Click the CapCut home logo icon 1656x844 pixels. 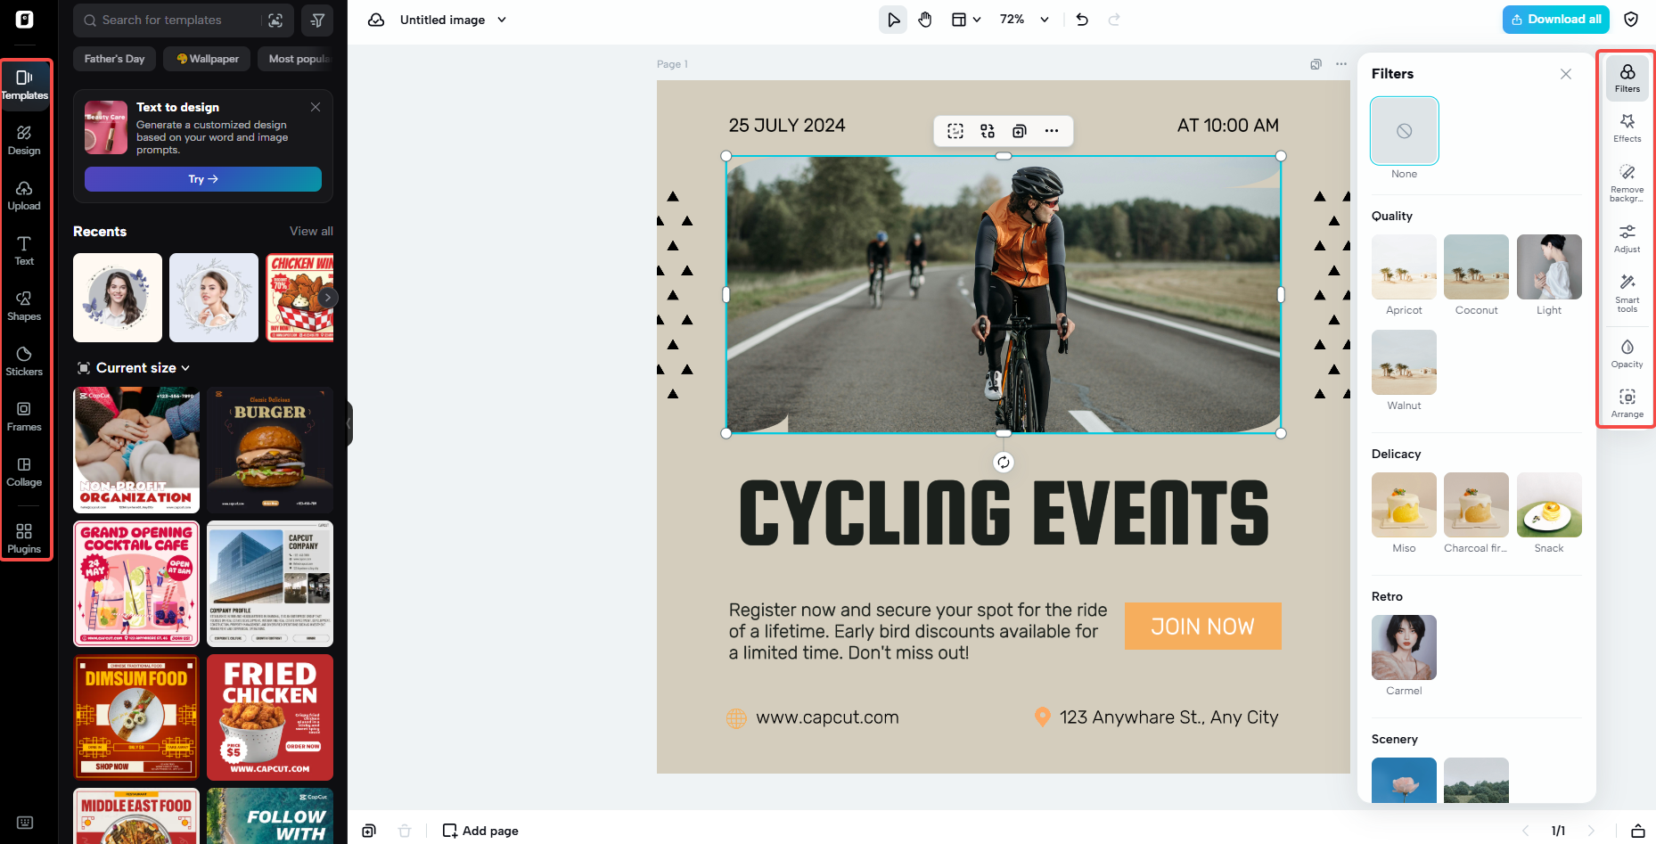click(25, 20)
